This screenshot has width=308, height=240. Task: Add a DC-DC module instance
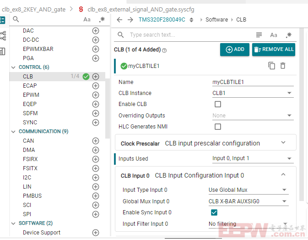(96, 40)
